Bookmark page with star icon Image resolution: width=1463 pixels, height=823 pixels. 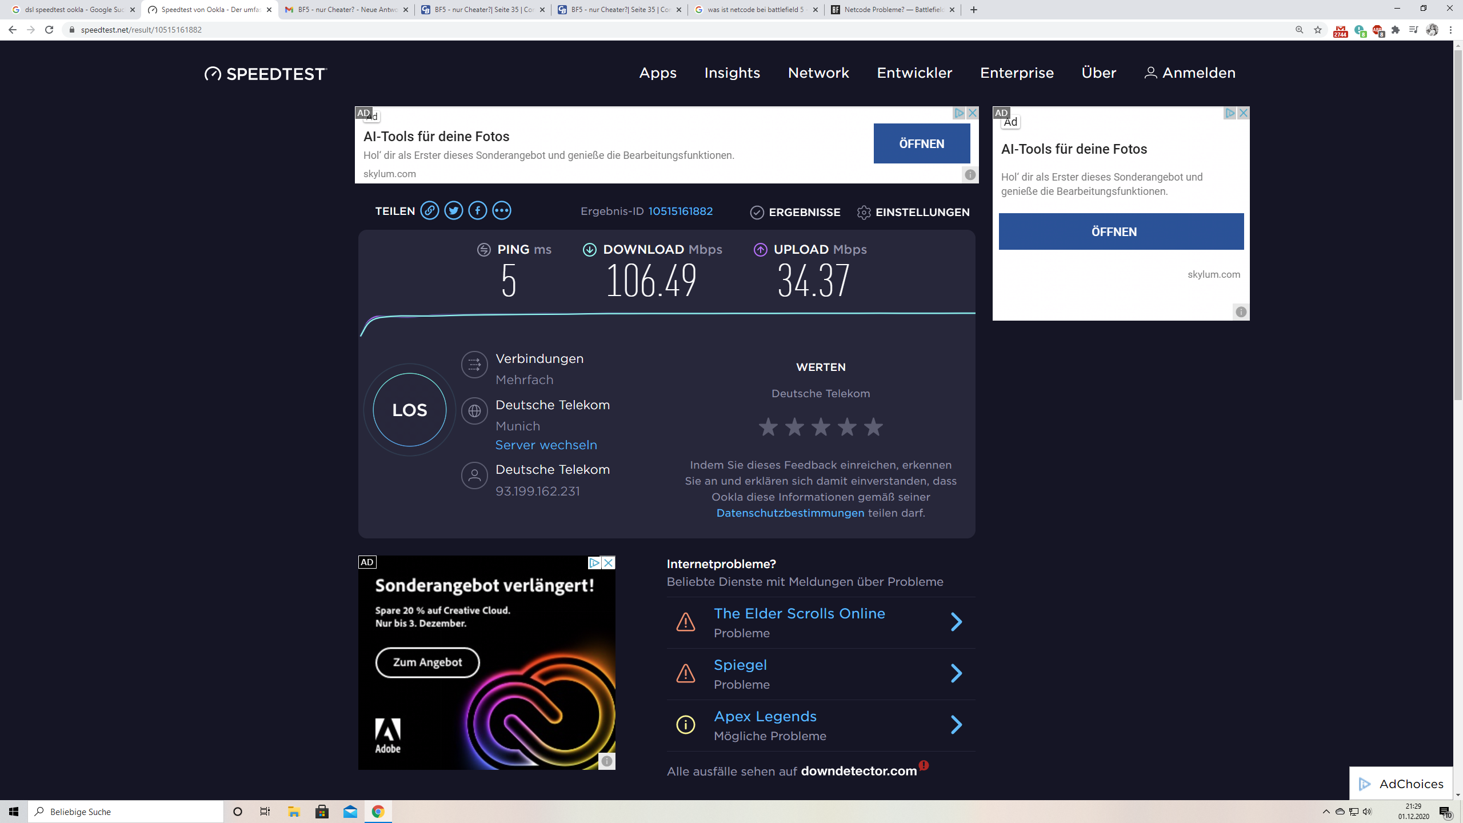tap(1318, 30)
